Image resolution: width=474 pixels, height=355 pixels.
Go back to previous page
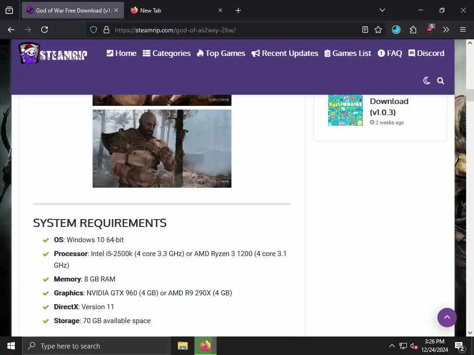tap(11, 30)
